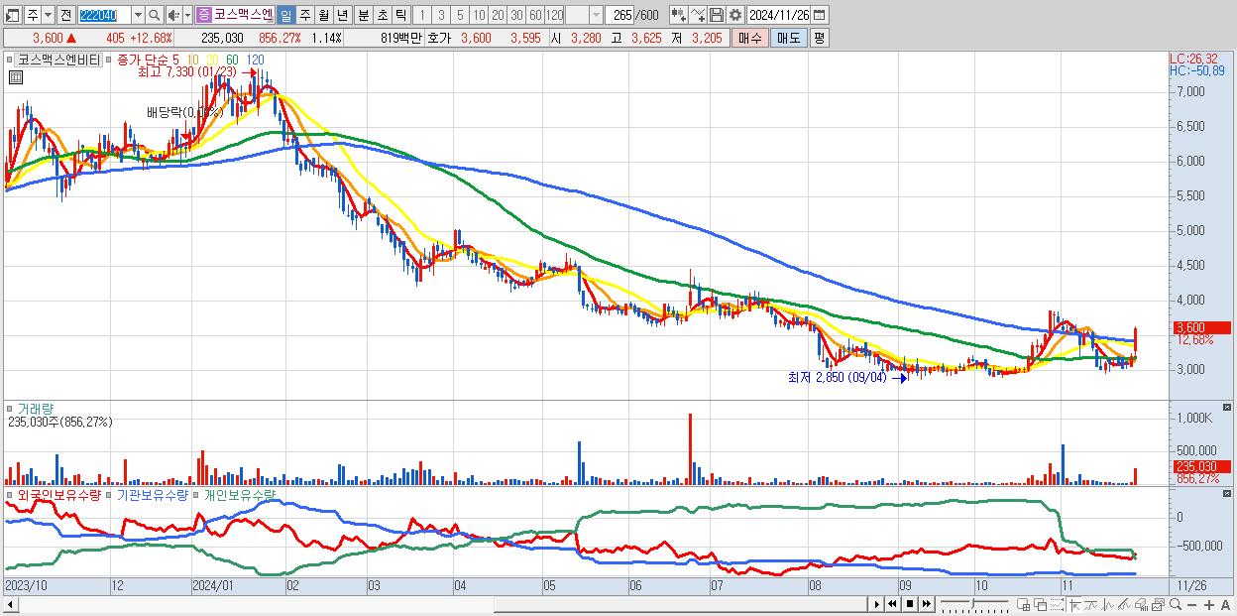Click the 평 button at right of quote bar
Image resolution: width=1237 pixels, height=616 pixels.
click(820, 38)
